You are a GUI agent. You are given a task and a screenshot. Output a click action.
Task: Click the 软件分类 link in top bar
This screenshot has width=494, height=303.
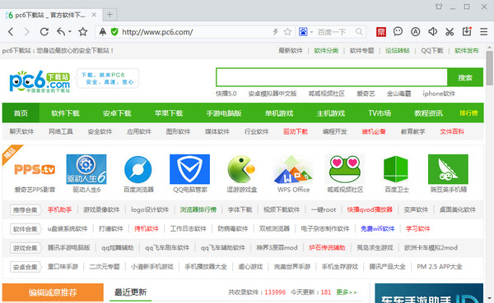coord(326,51)
